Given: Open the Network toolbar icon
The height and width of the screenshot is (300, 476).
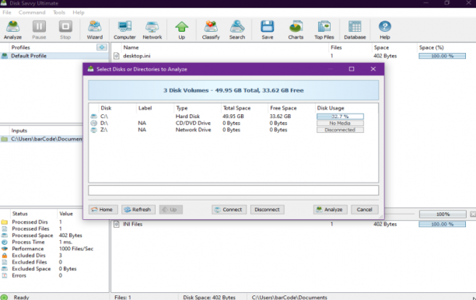Looking at the screenshot, I should click(152, 30).
